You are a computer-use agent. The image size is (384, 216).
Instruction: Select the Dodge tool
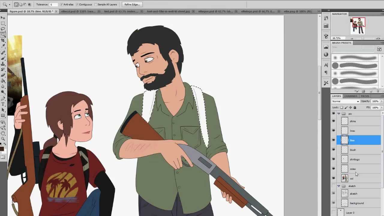[x=3, y=92]
